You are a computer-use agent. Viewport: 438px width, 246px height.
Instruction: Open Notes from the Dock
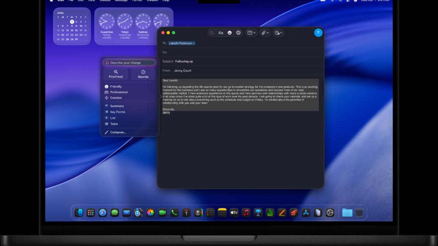(x=222, y=212)
